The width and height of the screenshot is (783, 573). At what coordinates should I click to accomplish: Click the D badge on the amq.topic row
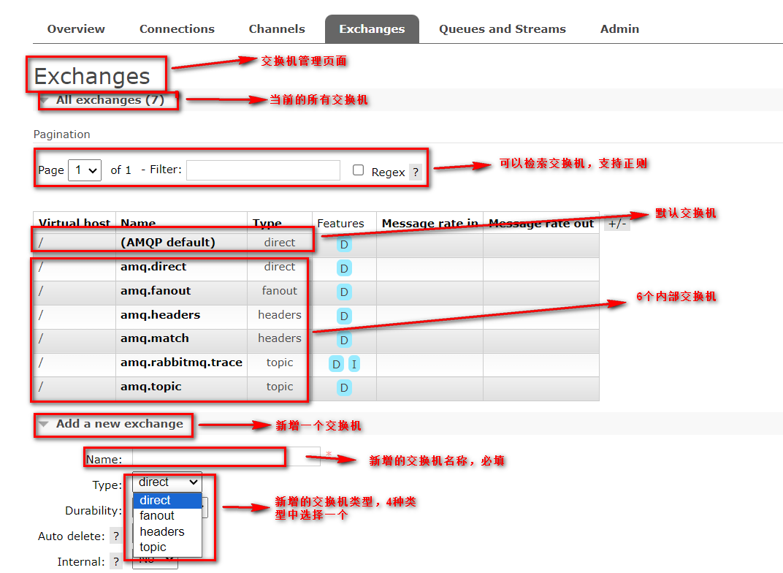(x=344, y=388)
